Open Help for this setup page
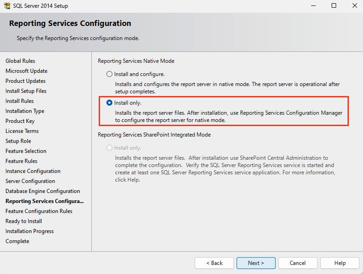The height and width of the screenshot is (274, 363). pos(339,263)
